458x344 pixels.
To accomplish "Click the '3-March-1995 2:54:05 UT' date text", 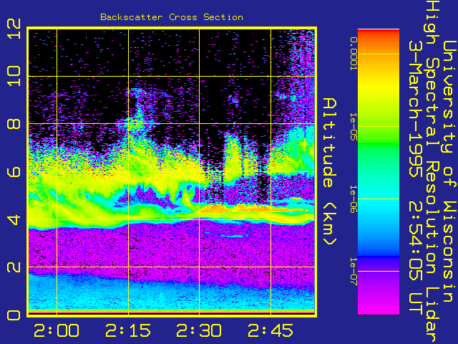I will [415, 178].
